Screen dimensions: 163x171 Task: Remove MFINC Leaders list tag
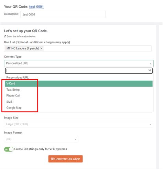pos(41,48)
